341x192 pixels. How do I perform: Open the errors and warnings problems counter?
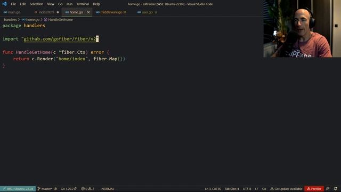point(87,189)
